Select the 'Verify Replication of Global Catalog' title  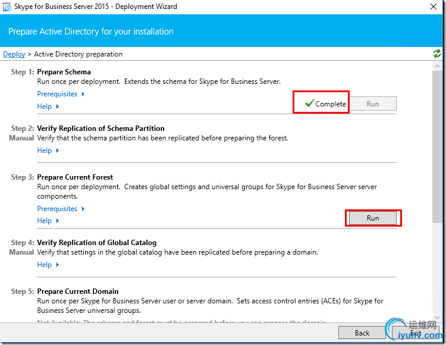tap(97, 243)
